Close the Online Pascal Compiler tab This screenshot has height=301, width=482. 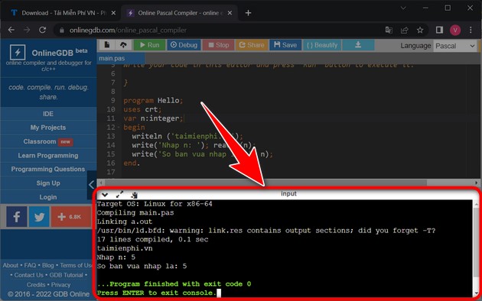point(230,13)
